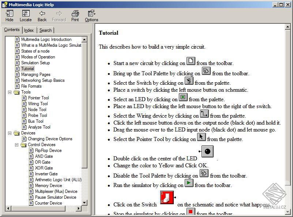The width and height of the screenshot is (293, 217).
Task: Print the current help topic
Action: (x=75, y=16)
